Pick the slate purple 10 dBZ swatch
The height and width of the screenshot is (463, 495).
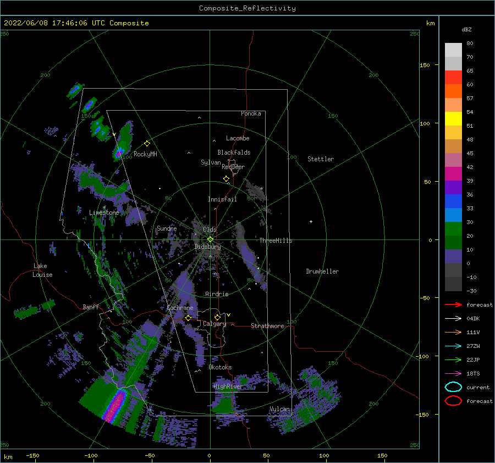pyautogui.click(x=453, y=256)
